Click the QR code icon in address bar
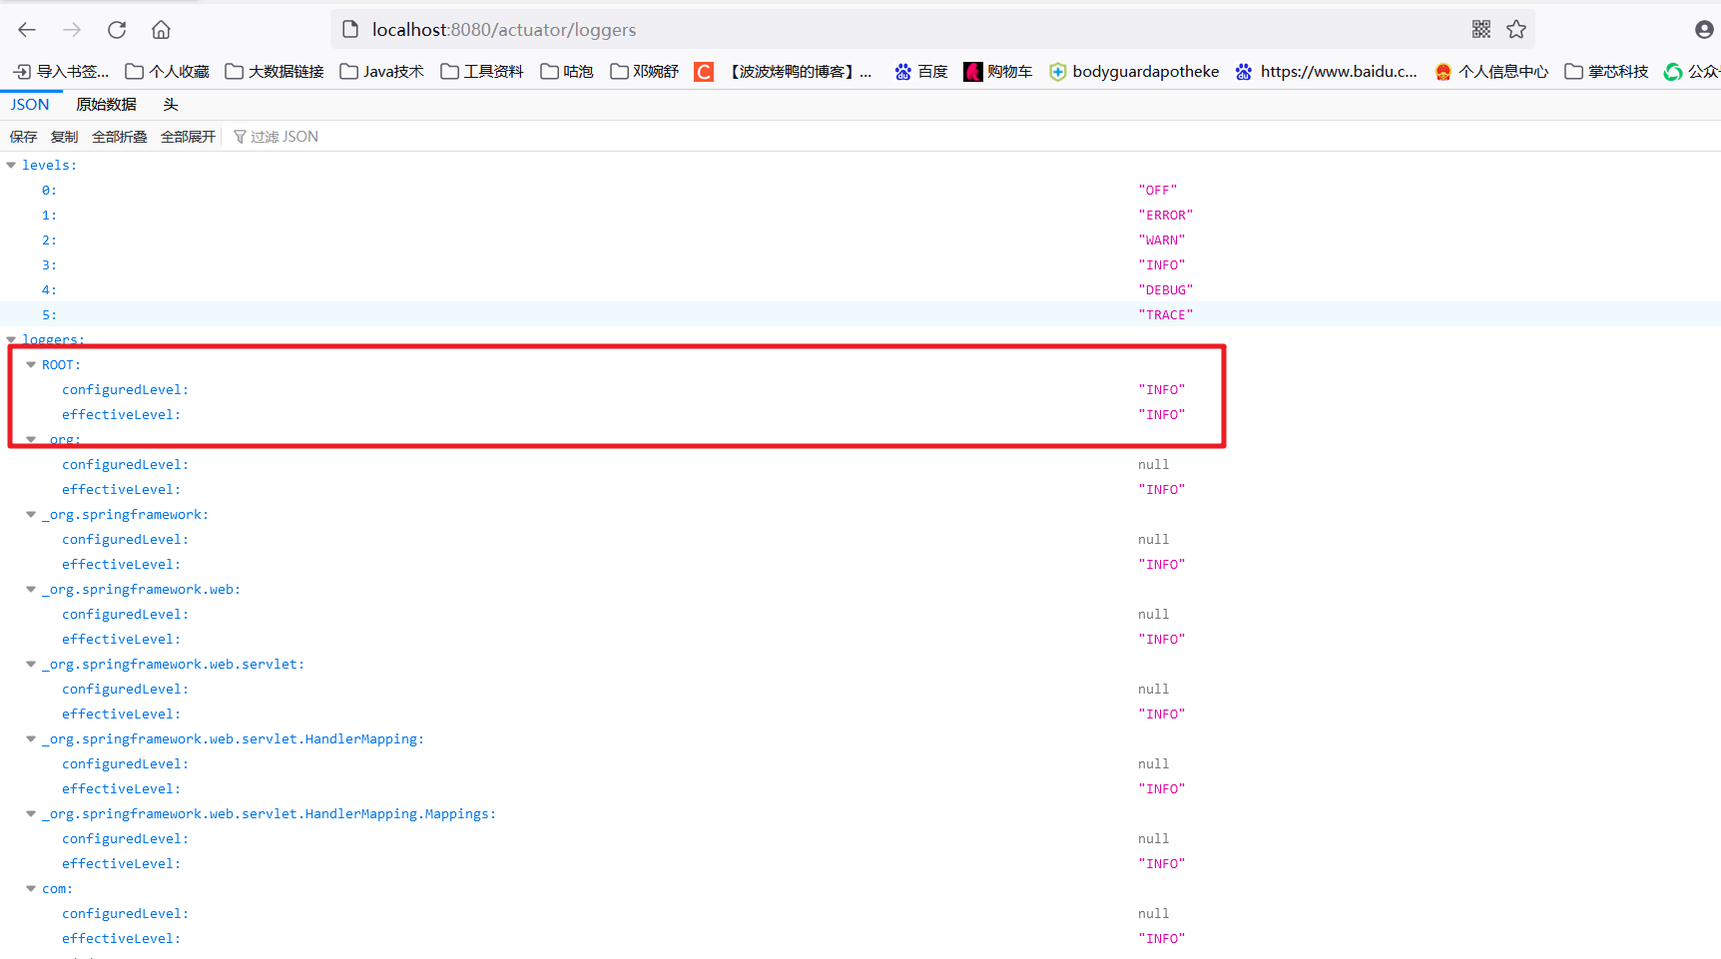The height and width of the screenshot is (959, 1721). (x=1480, y=30)
